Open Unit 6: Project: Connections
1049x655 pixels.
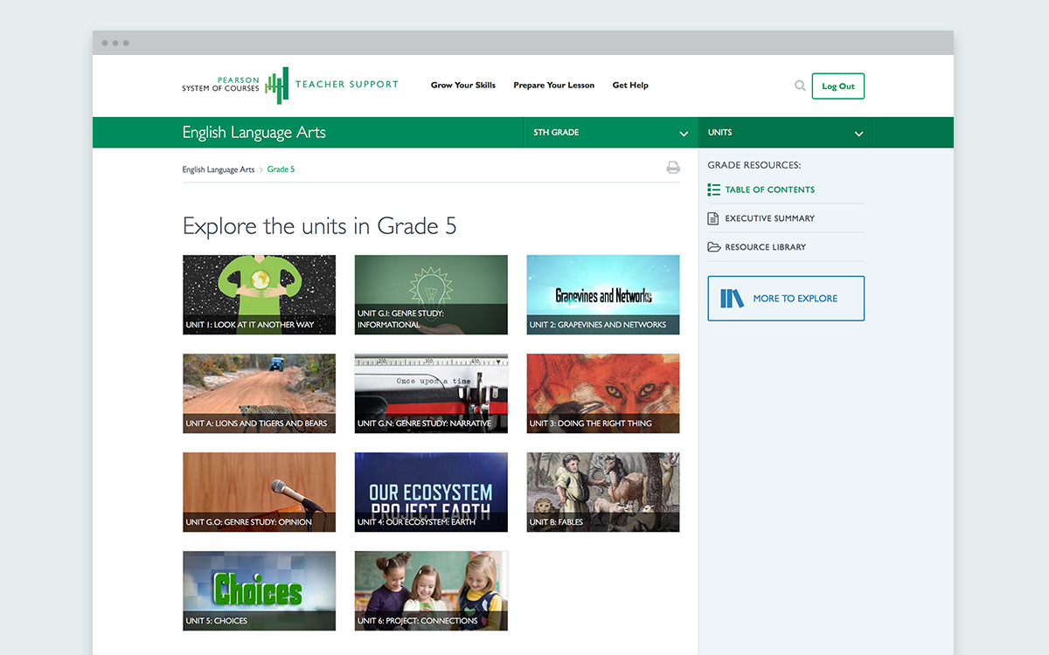point(431,590)
